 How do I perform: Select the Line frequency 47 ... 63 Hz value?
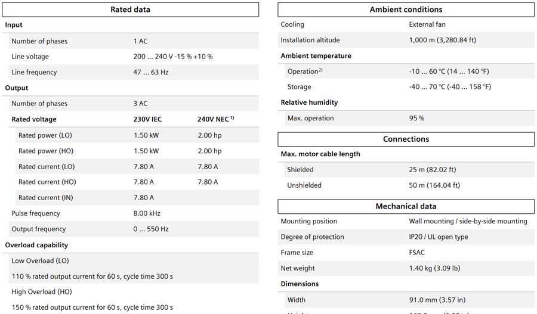[151, 72]
